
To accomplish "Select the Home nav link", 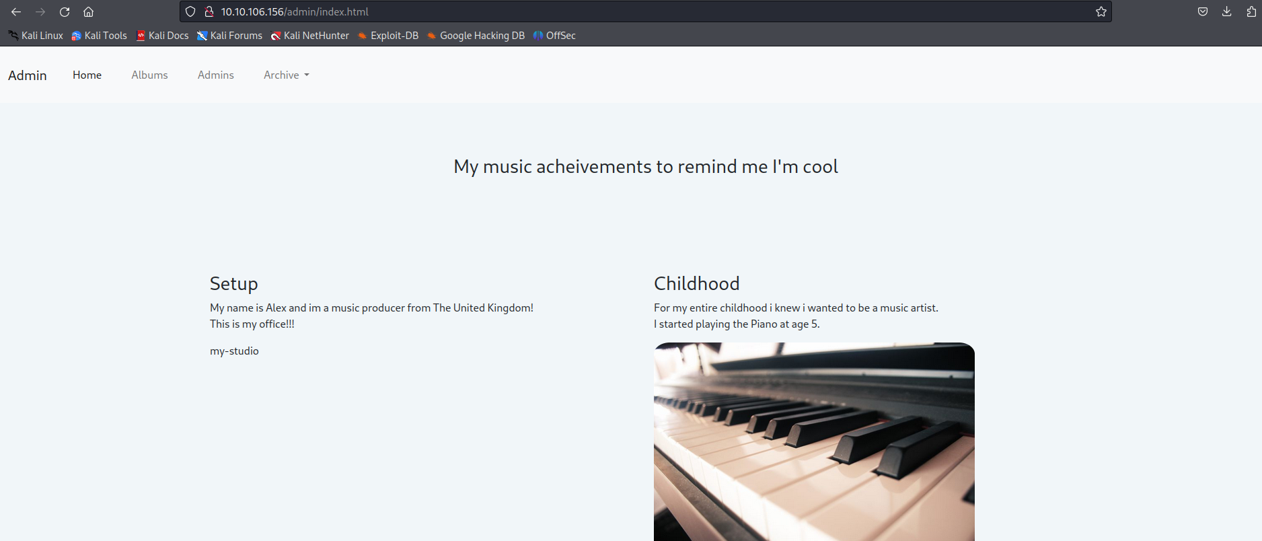I will [x=87, y=75].
